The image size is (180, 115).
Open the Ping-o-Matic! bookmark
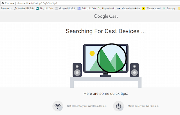point(109,8)
